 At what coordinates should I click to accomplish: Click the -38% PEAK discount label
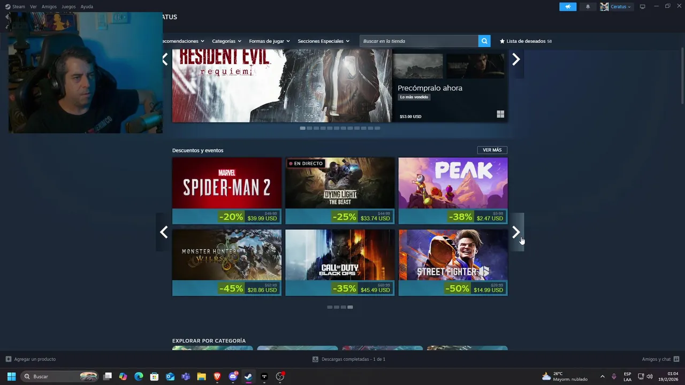460,217
